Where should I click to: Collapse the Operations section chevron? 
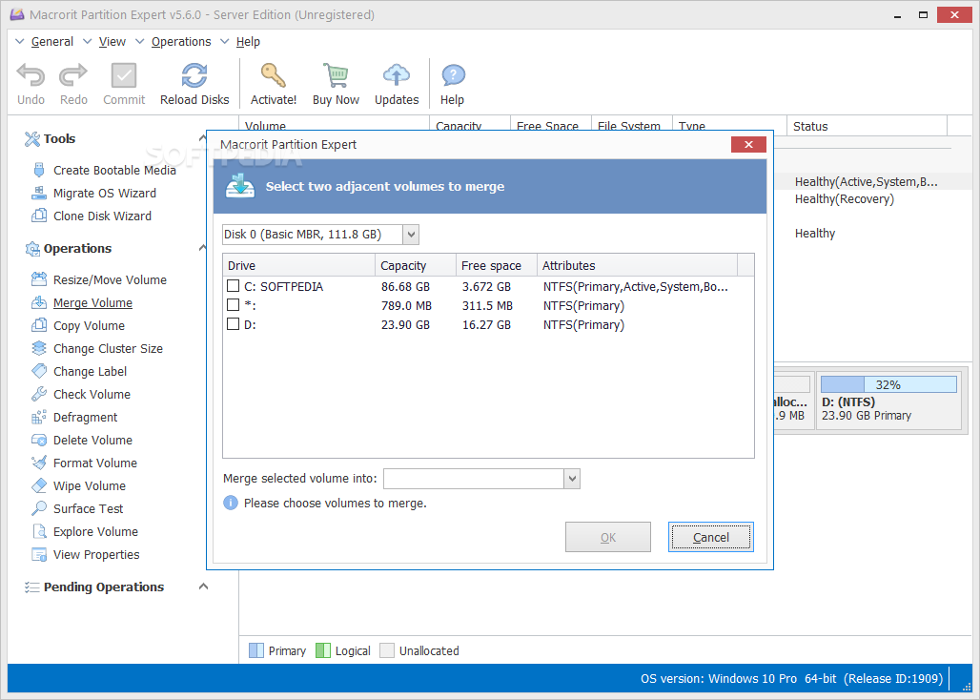[x=202, y=248]
